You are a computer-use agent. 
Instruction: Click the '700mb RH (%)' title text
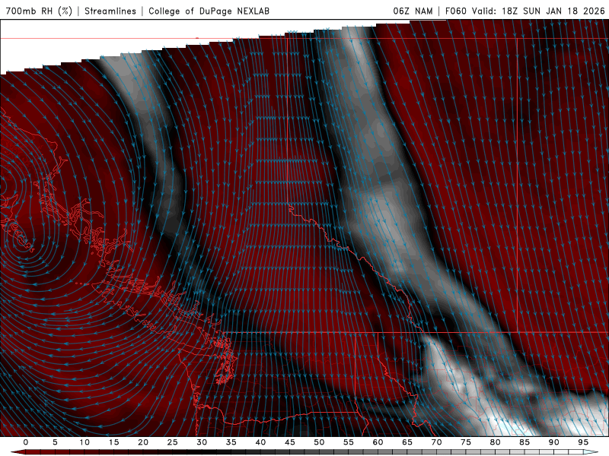[40, 11]
